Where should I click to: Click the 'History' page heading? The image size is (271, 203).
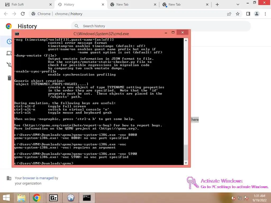[x=27, y=26]
